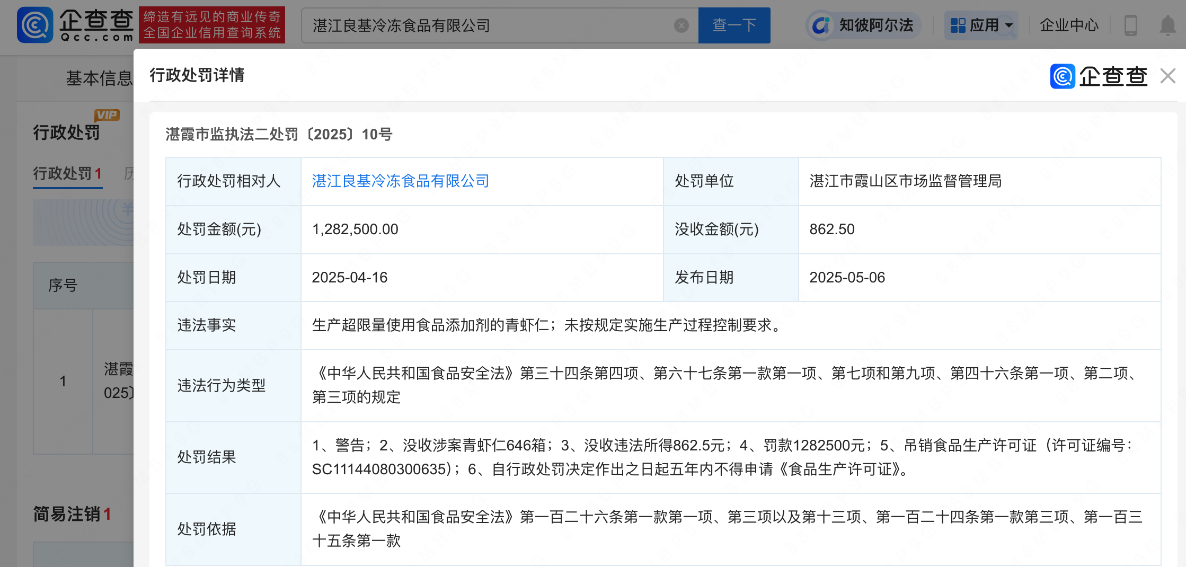
Task: Select the 简易注销 section heading
Action: tap(66, 514)
